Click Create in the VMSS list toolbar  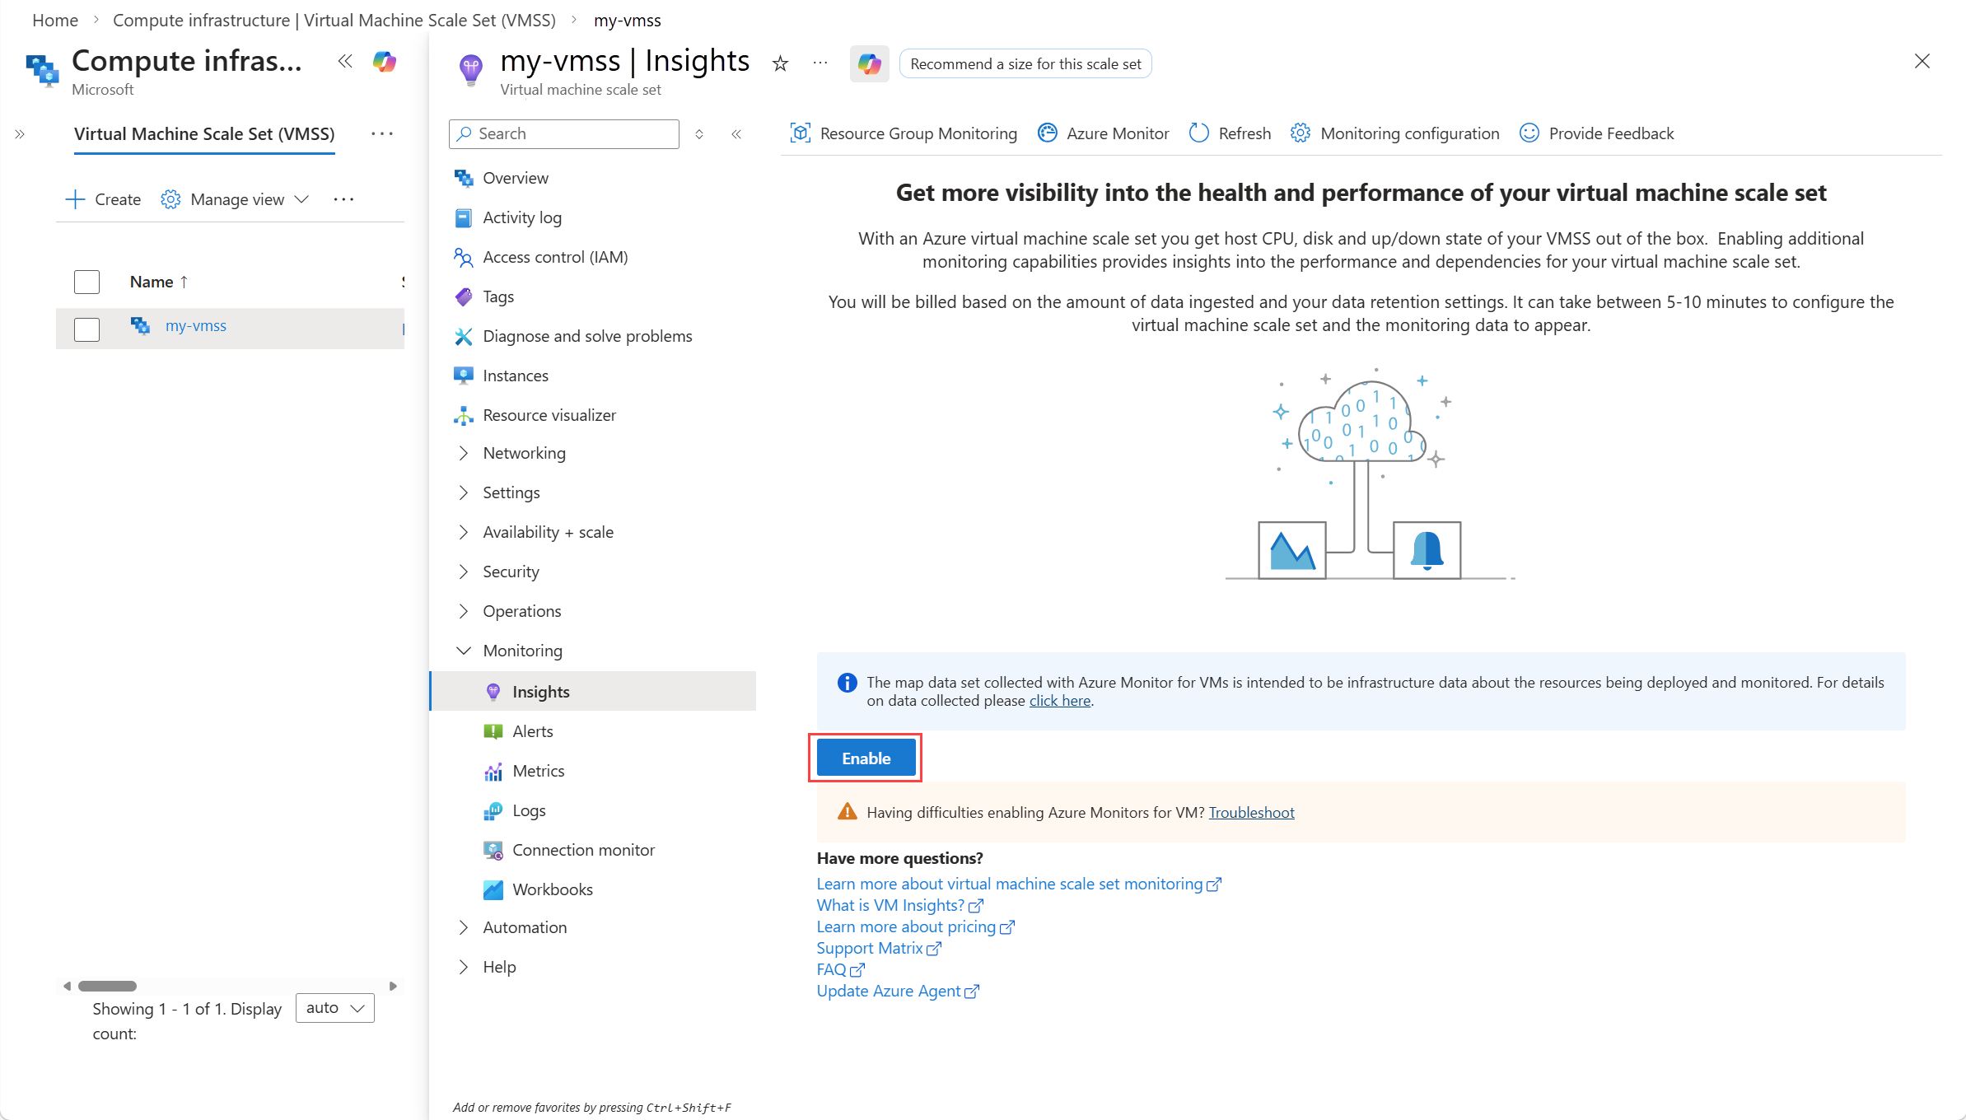(103, 199)
